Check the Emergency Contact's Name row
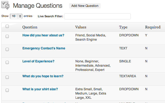Viewport: 165px width, 103px height. point(7,49)
